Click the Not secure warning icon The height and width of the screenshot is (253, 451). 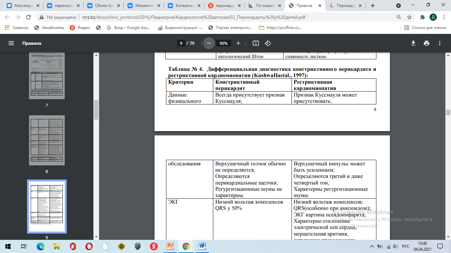point(42,17)
